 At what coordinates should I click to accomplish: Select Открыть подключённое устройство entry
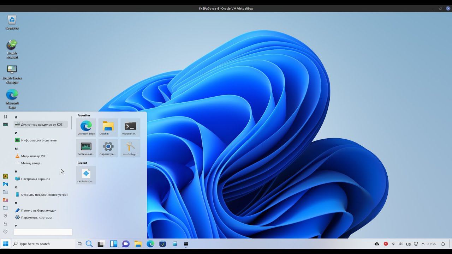click(41, 194)
